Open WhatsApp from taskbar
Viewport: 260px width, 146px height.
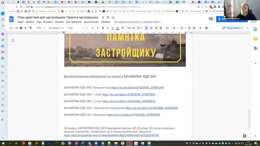coord(63,143)
